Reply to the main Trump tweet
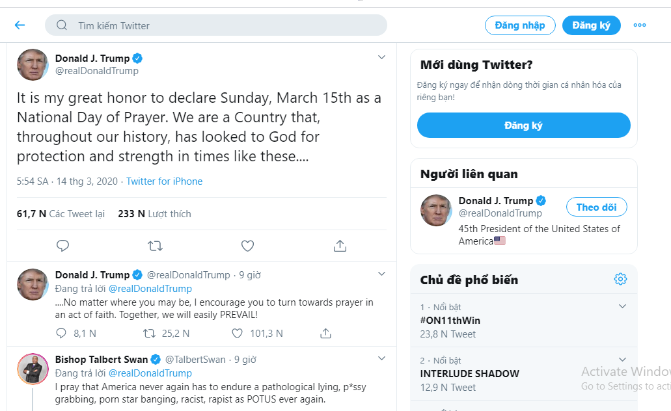Image resolution: width=671 pixels, height=411 pixels. click(x=62, y=246)
